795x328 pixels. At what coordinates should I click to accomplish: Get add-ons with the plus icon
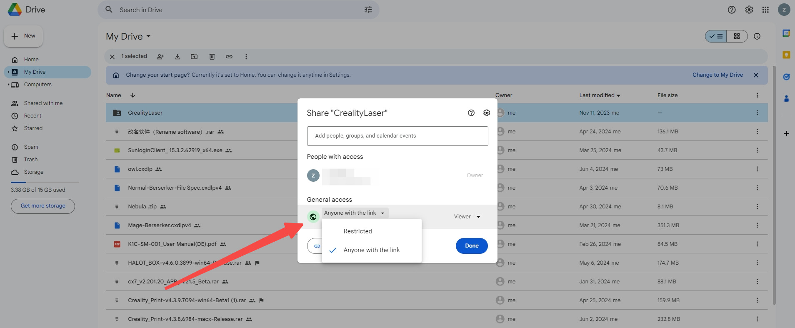tap(786, 134)
